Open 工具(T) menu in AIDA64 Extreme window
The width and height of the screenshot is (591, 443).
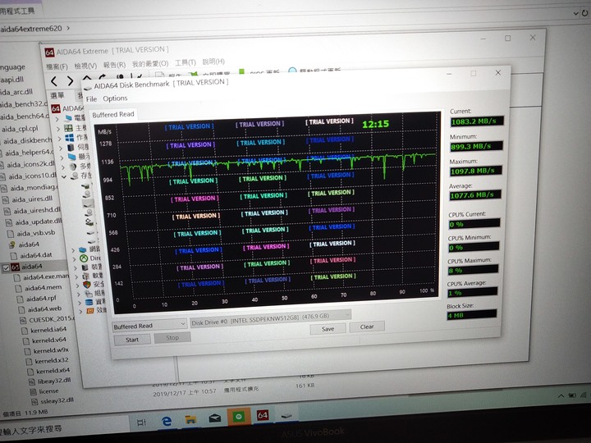[185, 62]
